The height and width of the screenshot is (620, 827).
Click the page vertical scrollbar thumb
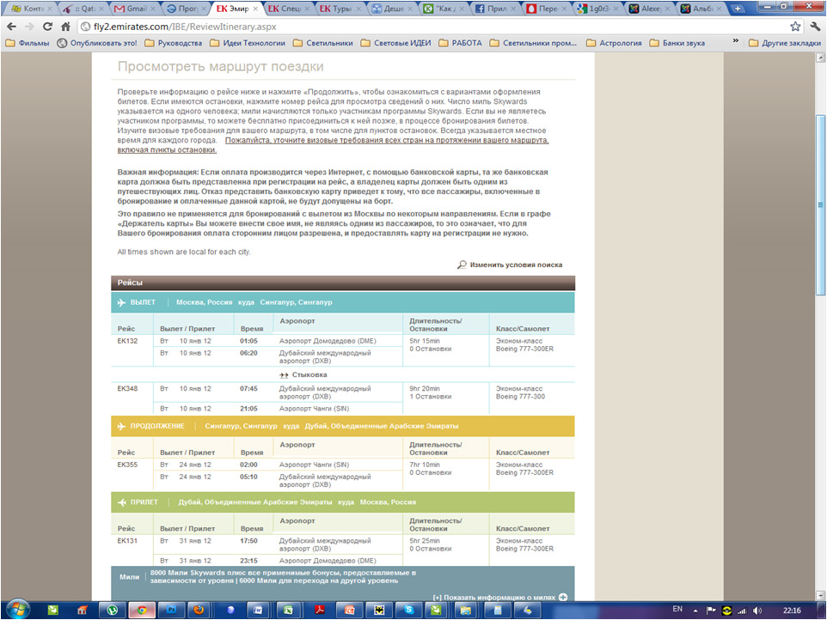pos(821,205)
